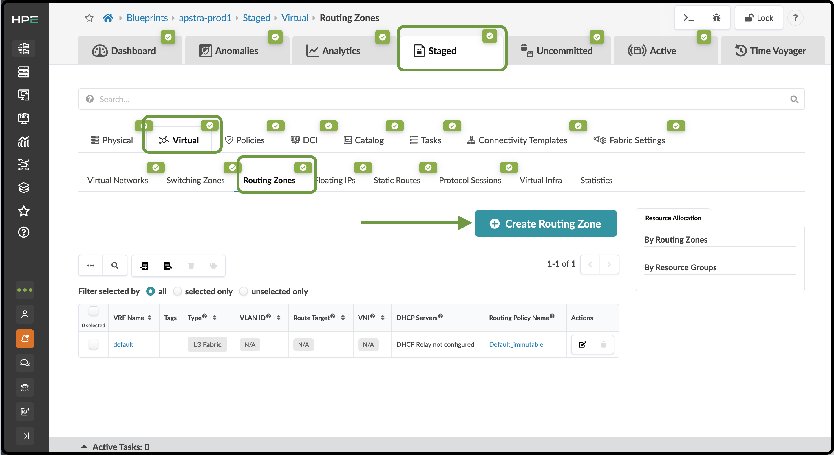Viewport: 834px width, 455px height.
Task: Open the Time Voyager tab
Action: tap(773, 50)
